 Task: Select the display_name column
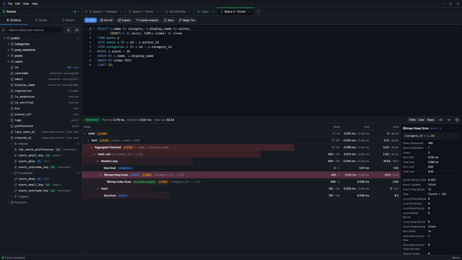click(41, 85)
